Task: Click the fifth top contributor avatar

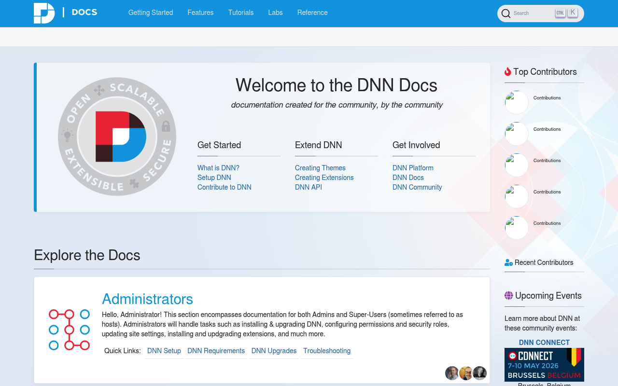Action: pos(517,228)
